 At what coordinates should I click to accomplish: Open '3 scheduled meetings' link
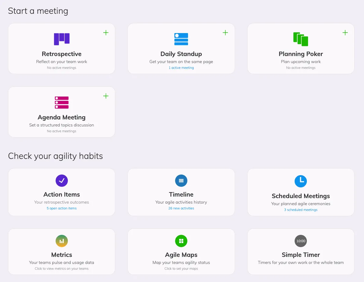coord(301,210)
